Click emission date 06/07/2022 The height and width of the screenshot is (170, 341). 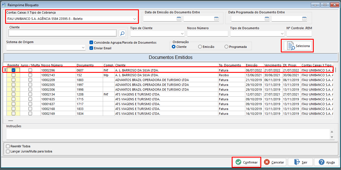tap(254, 70)
